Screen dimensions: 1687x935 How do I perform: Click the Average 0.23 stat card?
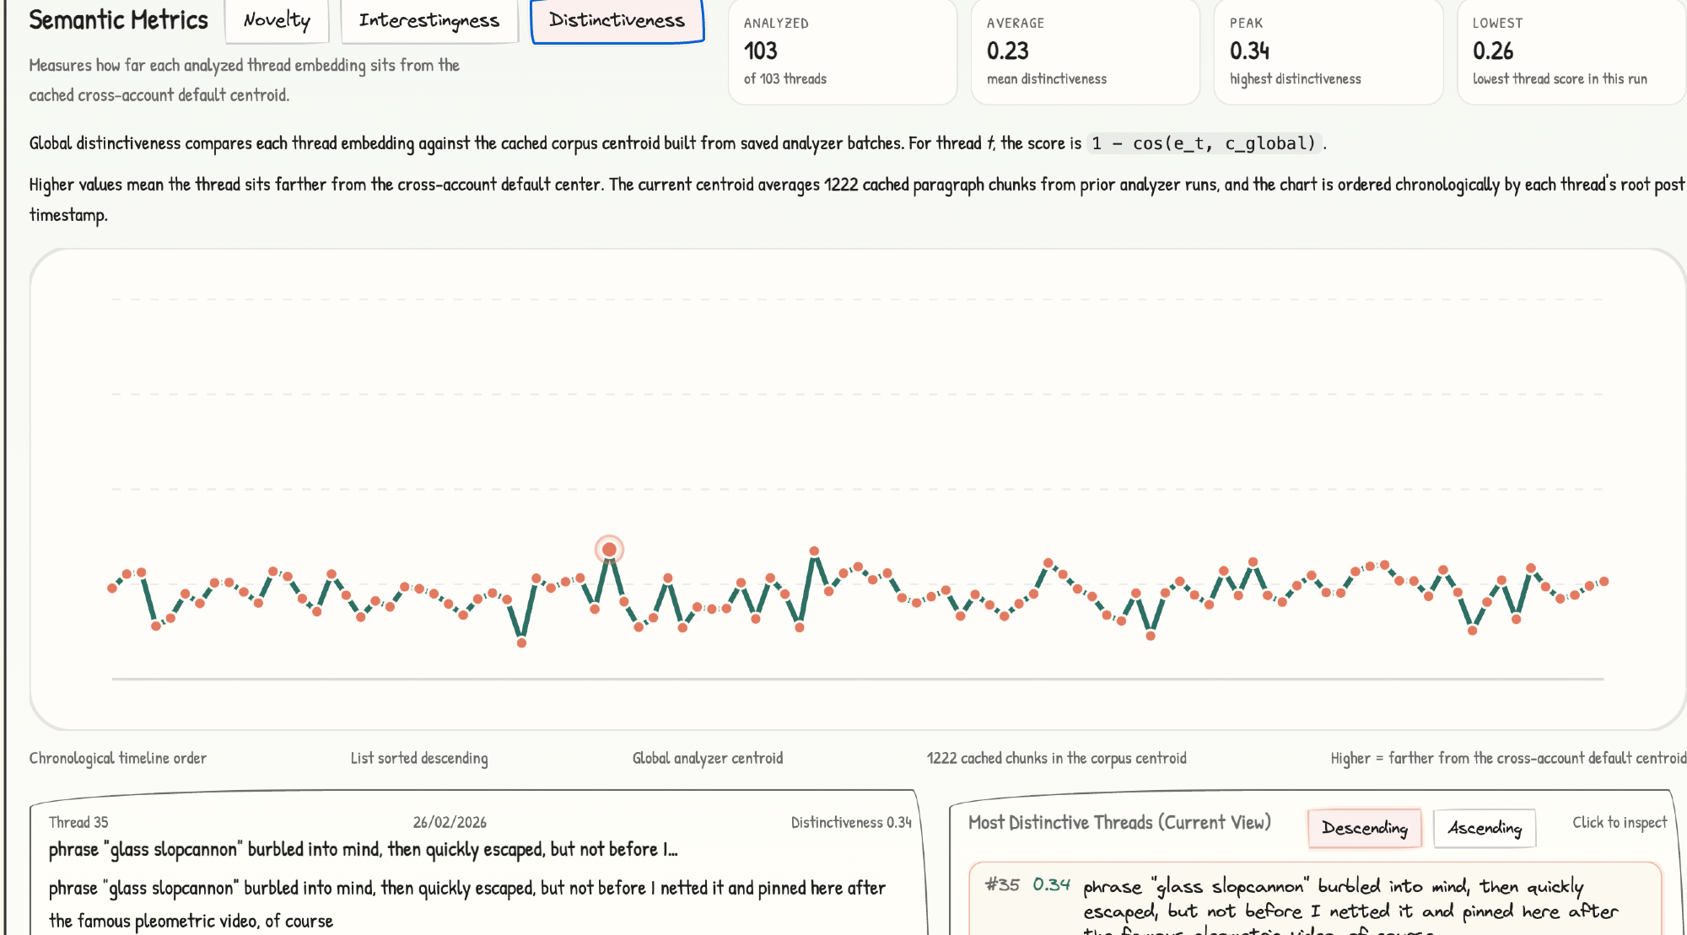tap(1085, 52)
